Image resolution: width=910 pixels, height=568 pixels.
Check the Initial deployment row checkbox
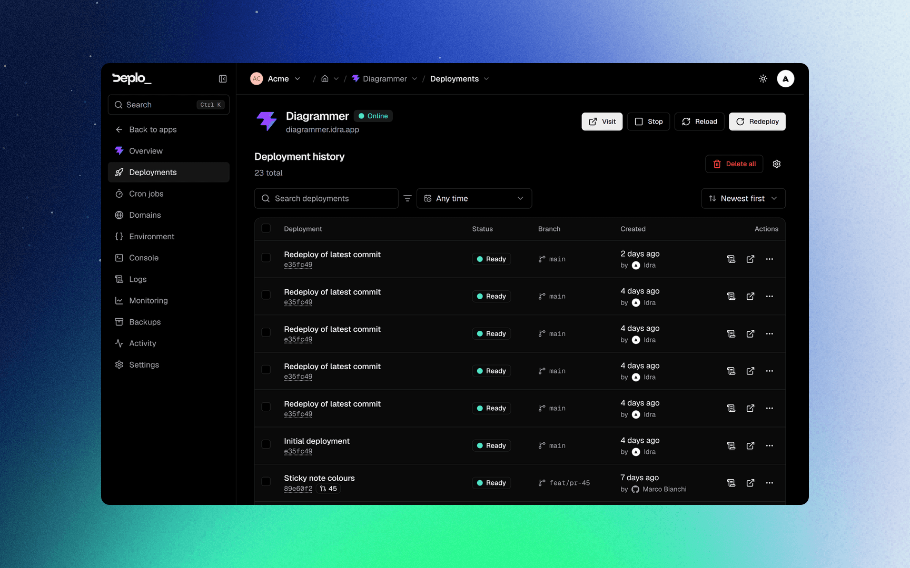pyautogui.click(x=266, y=444)
